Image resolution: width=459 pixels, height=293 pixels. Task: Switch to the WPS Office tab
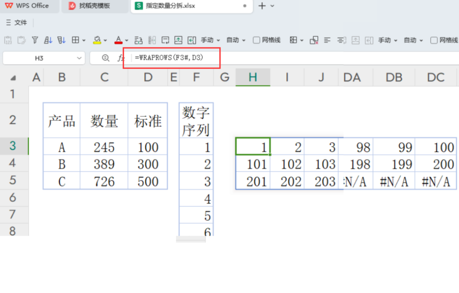[x=29, y=6]
